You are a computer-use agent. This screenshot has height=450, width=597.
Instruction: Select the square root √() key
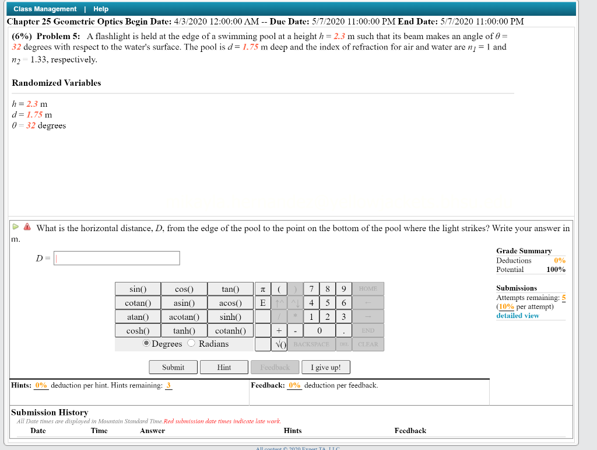coord(279,344)
